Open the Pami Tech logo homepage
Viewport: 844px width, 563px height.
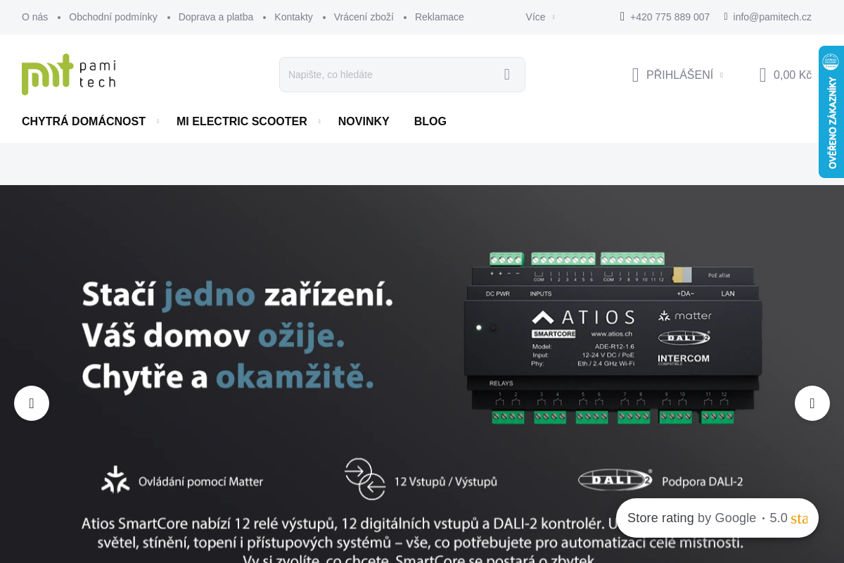(x=68, y=74)
